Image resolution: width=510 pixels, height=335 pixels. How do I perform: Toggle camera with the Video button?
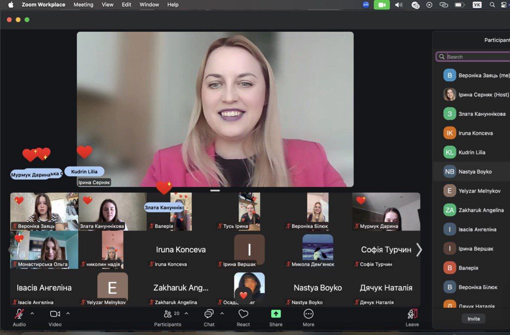(x=55, y=314)
